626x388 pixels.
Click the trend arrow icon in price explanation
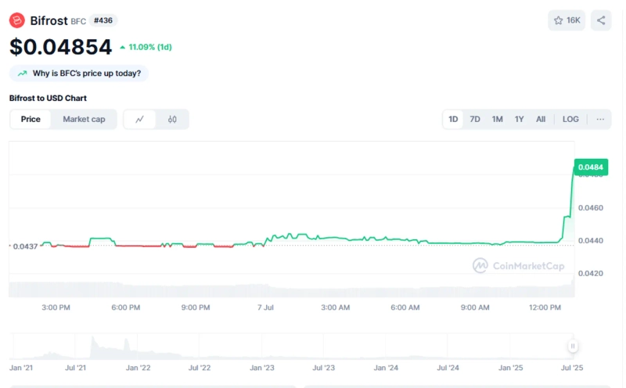(22, 74)
